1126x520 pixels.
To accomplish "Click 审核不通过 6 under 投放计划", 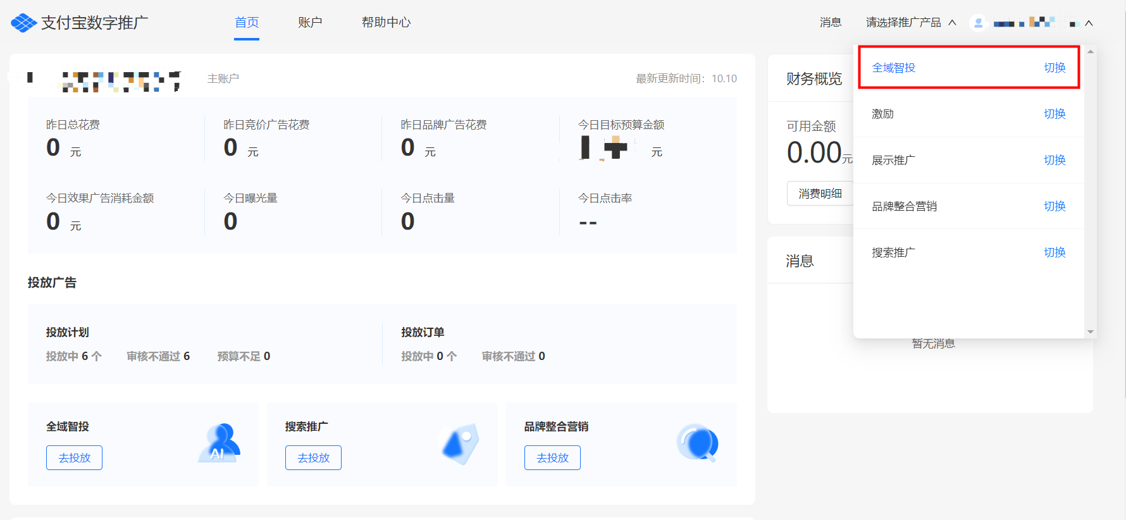I will (x=158, y=356).
